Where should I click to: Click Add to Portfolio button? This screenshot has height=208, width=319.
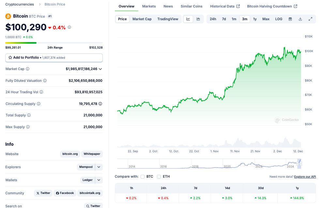pos(54,58)
